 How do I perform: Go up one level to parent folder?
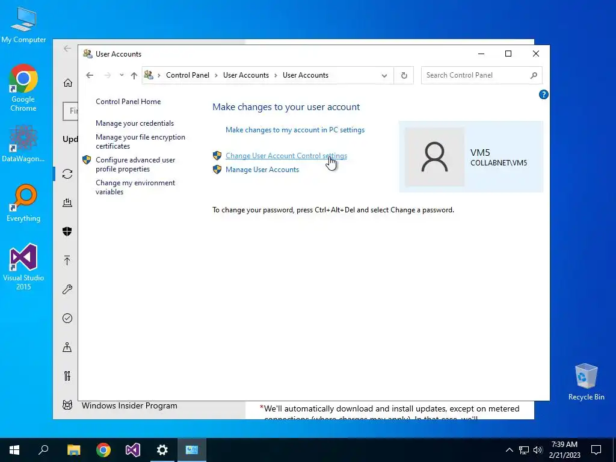(134, 75)
